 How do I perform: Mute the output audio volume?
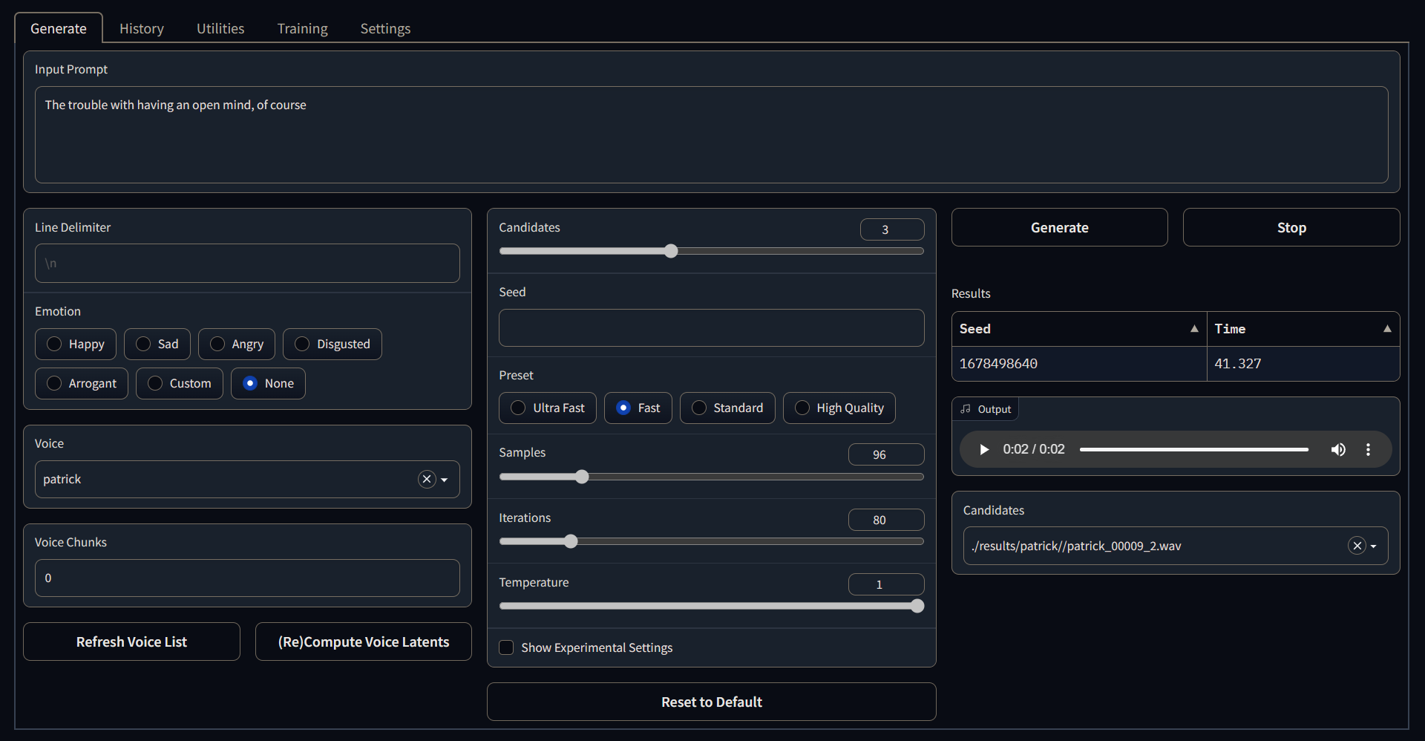coord(1338,449)
